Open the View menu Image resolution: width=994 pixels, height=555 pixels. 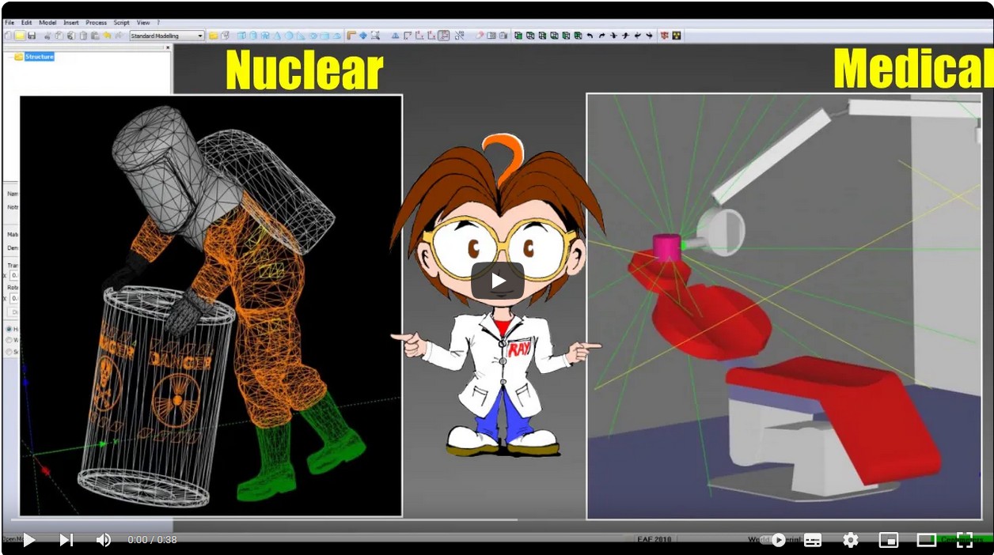[x=143, y=23]
